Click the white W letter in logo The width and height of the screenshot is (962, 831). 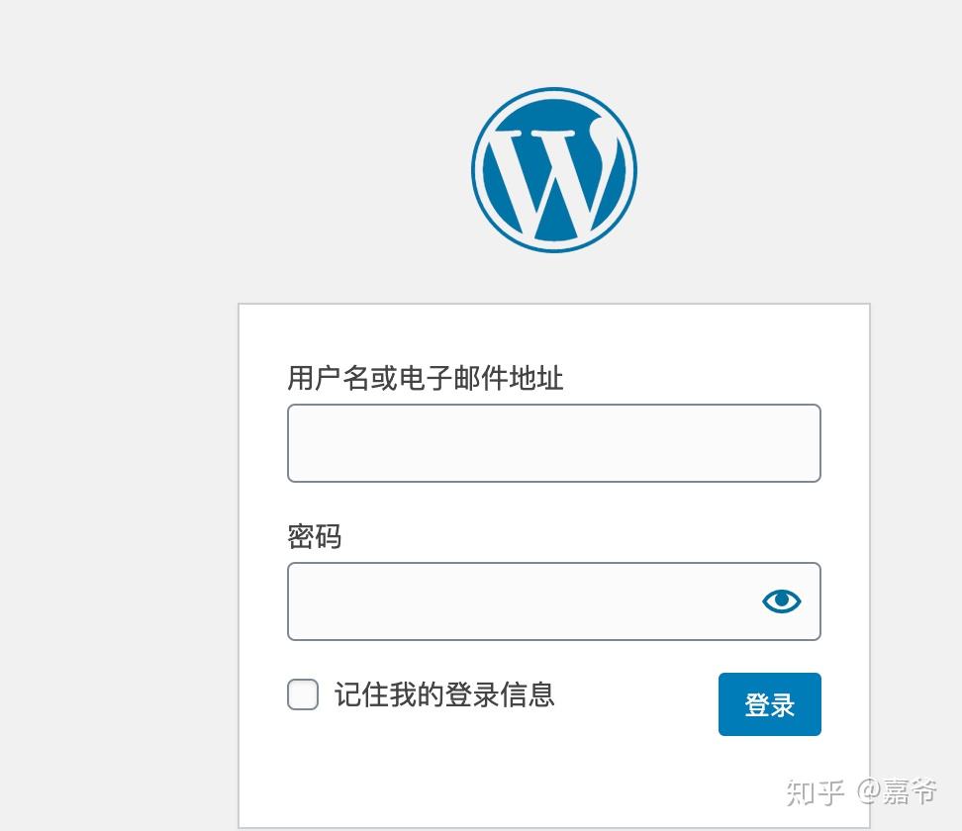tap(549, 178)
